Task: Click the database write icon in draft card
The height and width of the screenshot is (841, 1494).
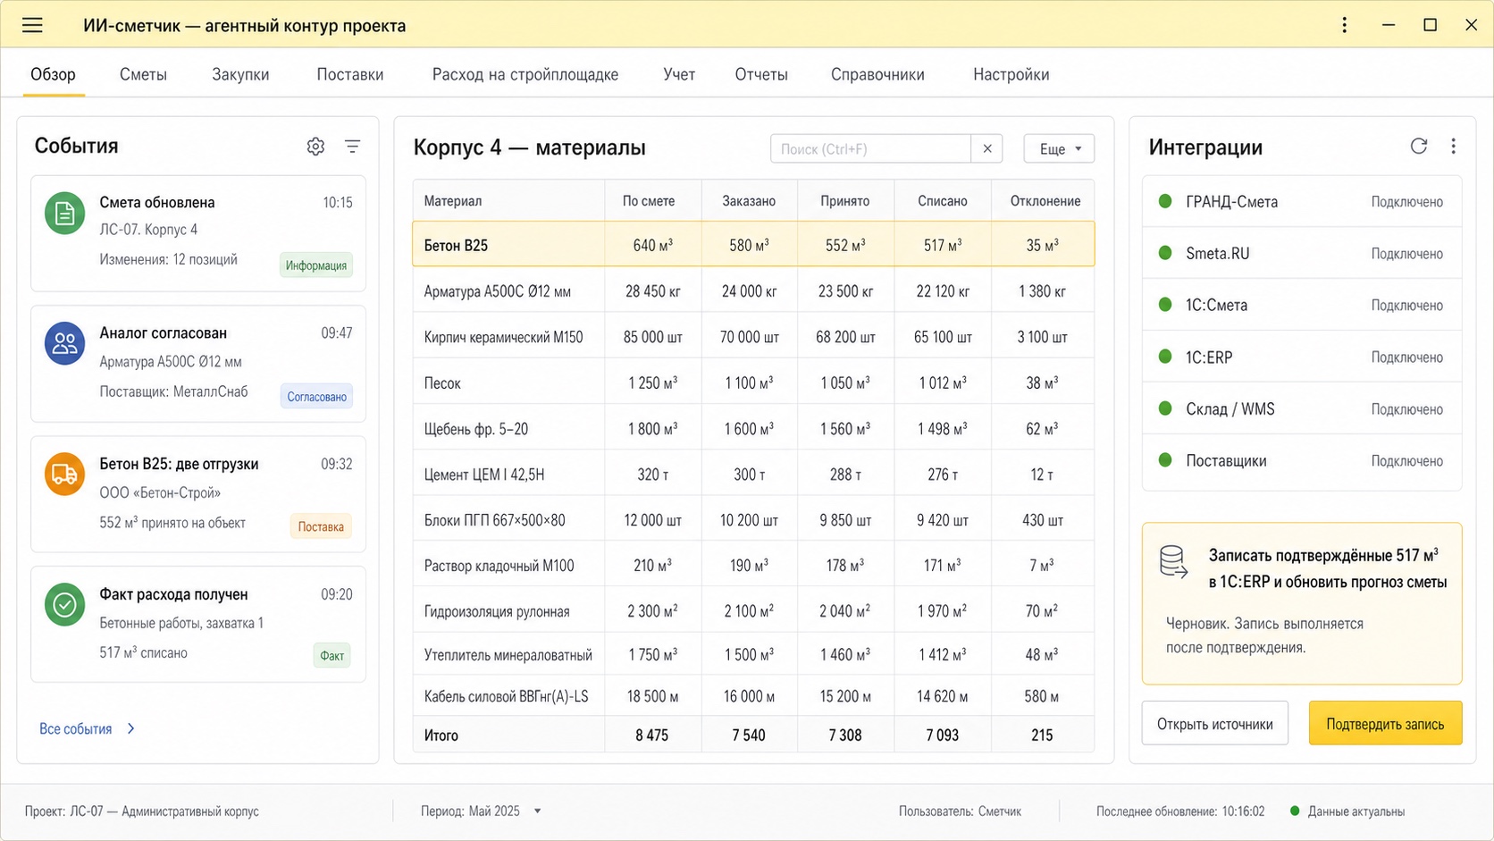Action: 1173,562
